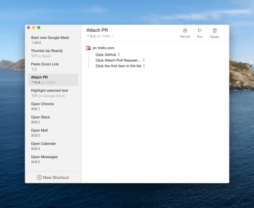Click the Record icon
Screen dimensions: 254x208
coord(185,31)
